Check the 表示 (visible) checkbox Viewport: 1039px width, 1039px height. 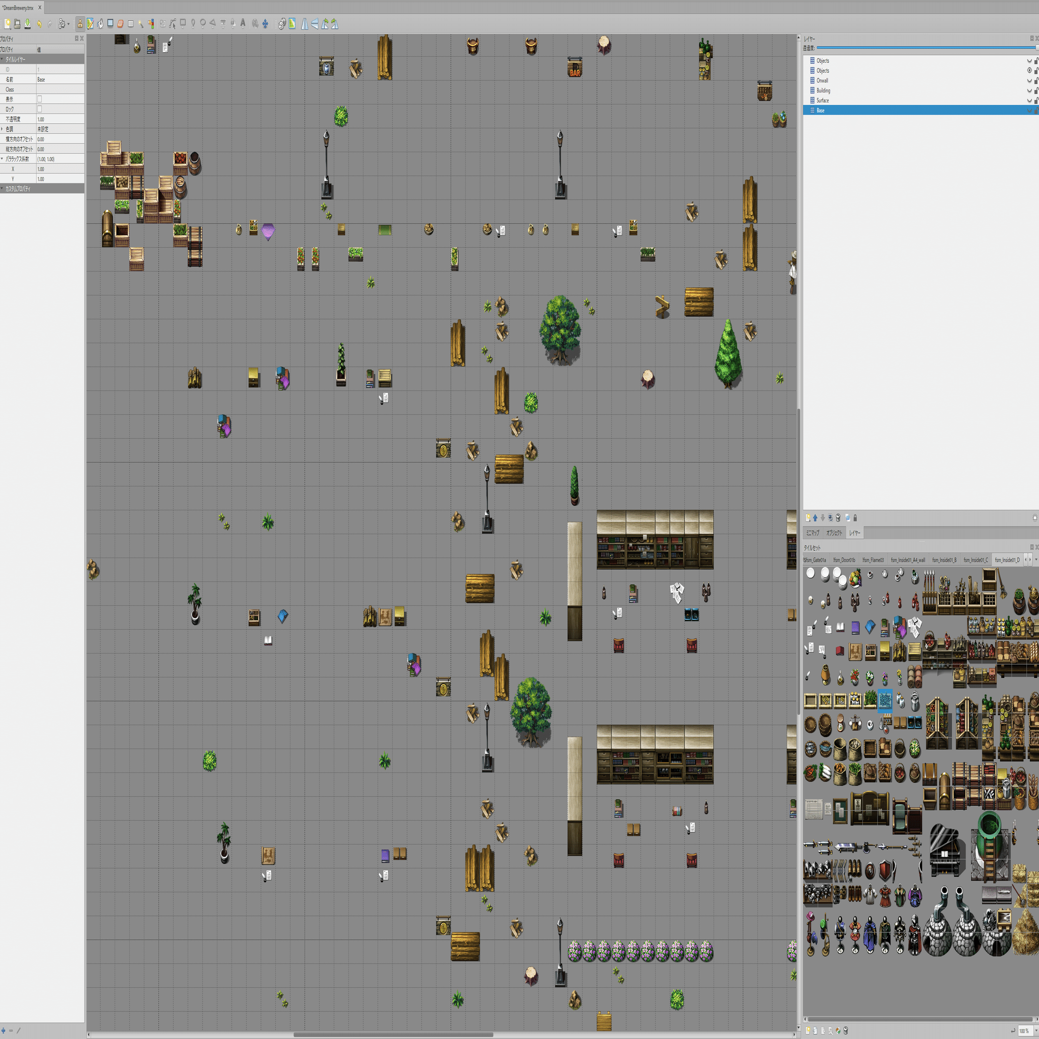point(39,99)
